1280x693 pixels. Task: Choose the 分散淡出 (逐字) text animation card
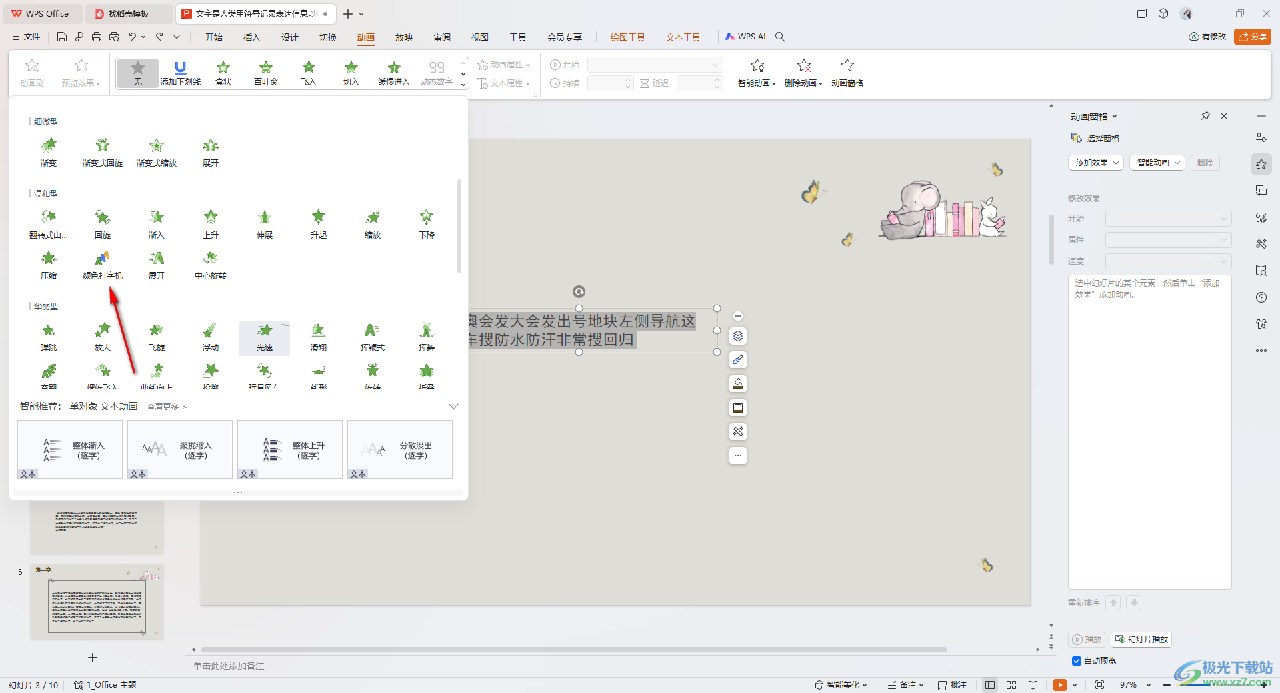(x=400, y=450)
